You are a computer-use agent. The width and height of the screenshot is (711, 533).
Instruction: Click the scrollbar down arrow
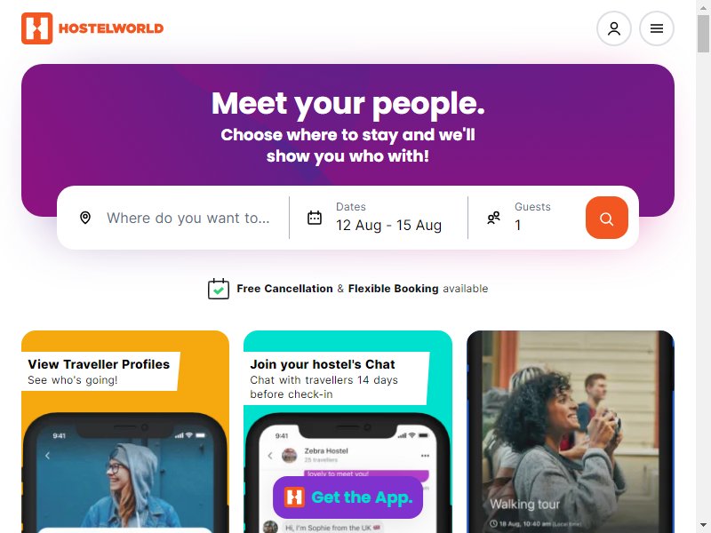pos(704,525)
